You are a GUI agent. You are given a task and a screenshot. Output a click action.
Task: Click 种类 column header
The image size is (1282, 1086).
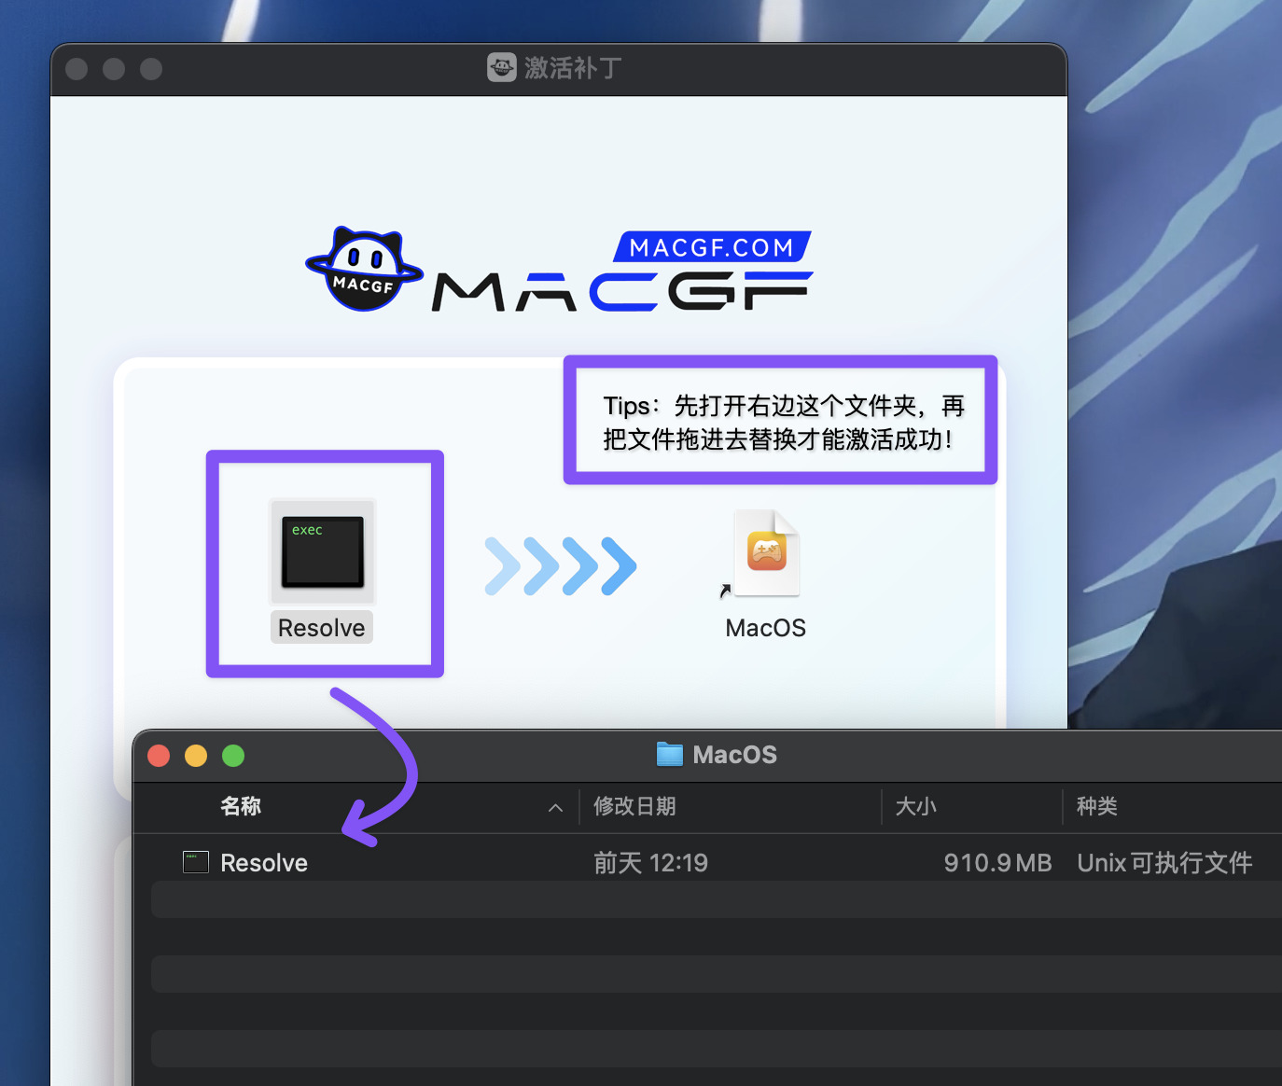[1097, 806]
